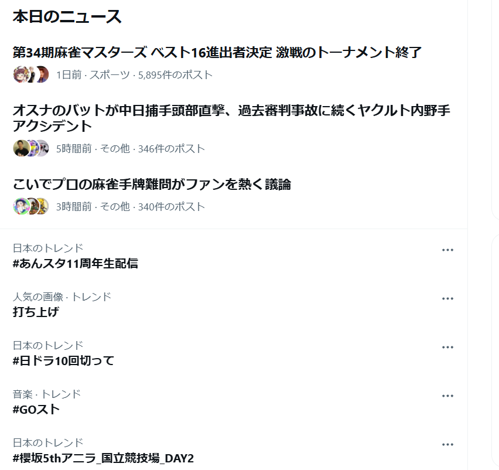Click 5,895件のポスト metadata under mahjong news
499x470 pixels.
[x=175, y=75]
